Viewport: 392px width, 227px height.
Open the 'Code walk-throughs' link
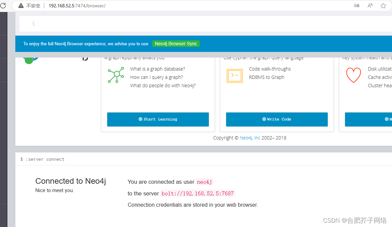click(x=270, y=69)
